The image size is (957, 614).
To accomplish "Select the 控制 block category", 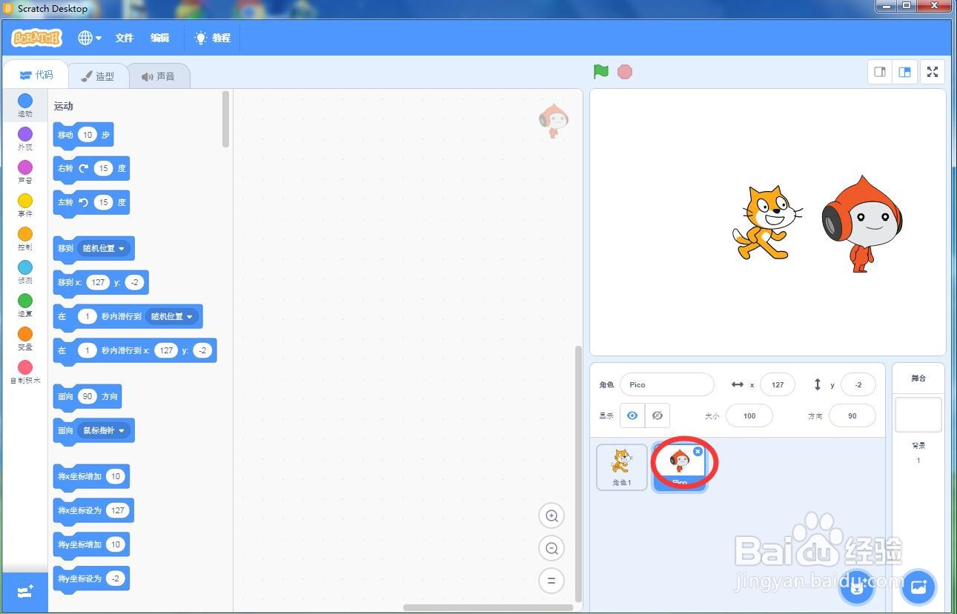I will (25, 238).
